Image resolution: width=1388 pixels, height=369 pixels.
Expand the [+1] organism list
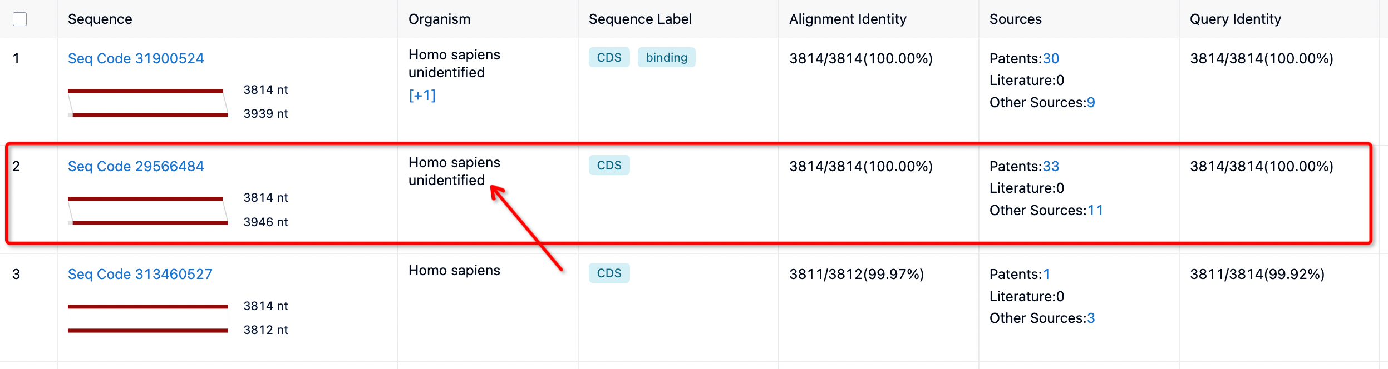(422, 96)
